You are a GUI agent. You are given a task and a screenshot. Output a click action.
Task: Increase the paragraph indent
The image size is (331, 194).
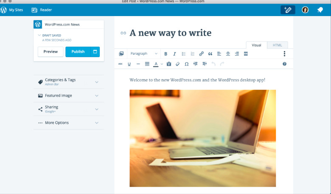coord(205,64)
